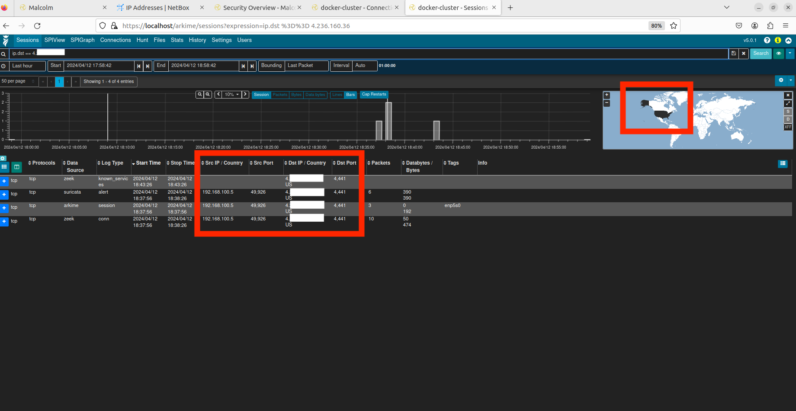Open the 50 per page dropdown

pos(18,81)
